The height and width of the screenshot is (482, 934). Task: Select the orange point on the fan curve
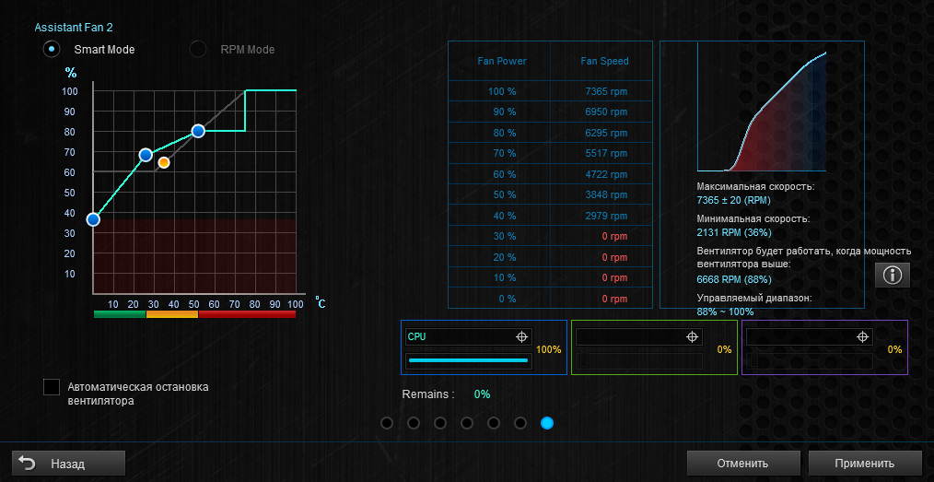[164, 162]
